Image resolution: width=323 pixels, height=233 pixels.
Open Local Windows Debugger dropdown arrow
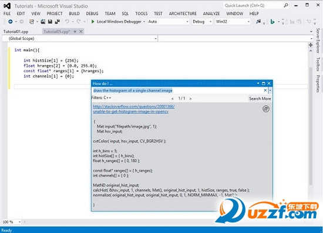click(x=144, y=22)
